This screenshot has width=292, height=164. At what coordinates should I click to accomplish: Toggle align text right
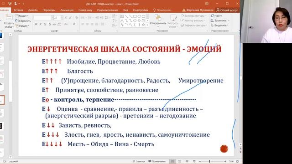click(x=92, y=24)
